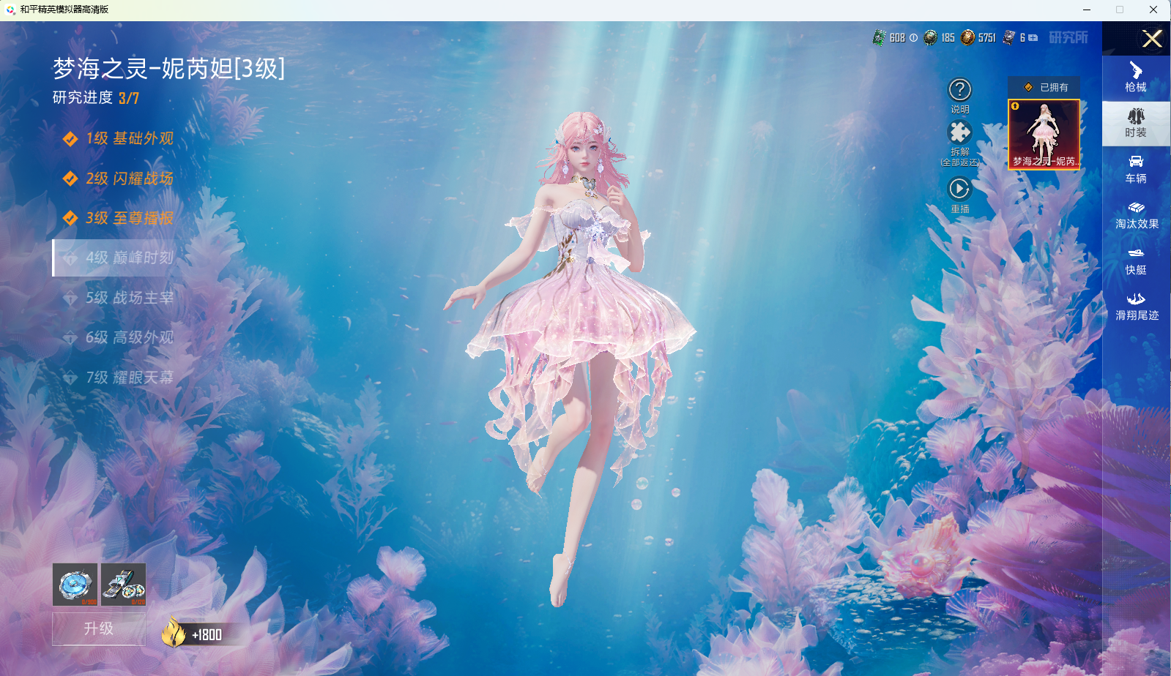Click the blue disc material 0/900
Viewport: 1171px width, 676px height.
[75, 584]
